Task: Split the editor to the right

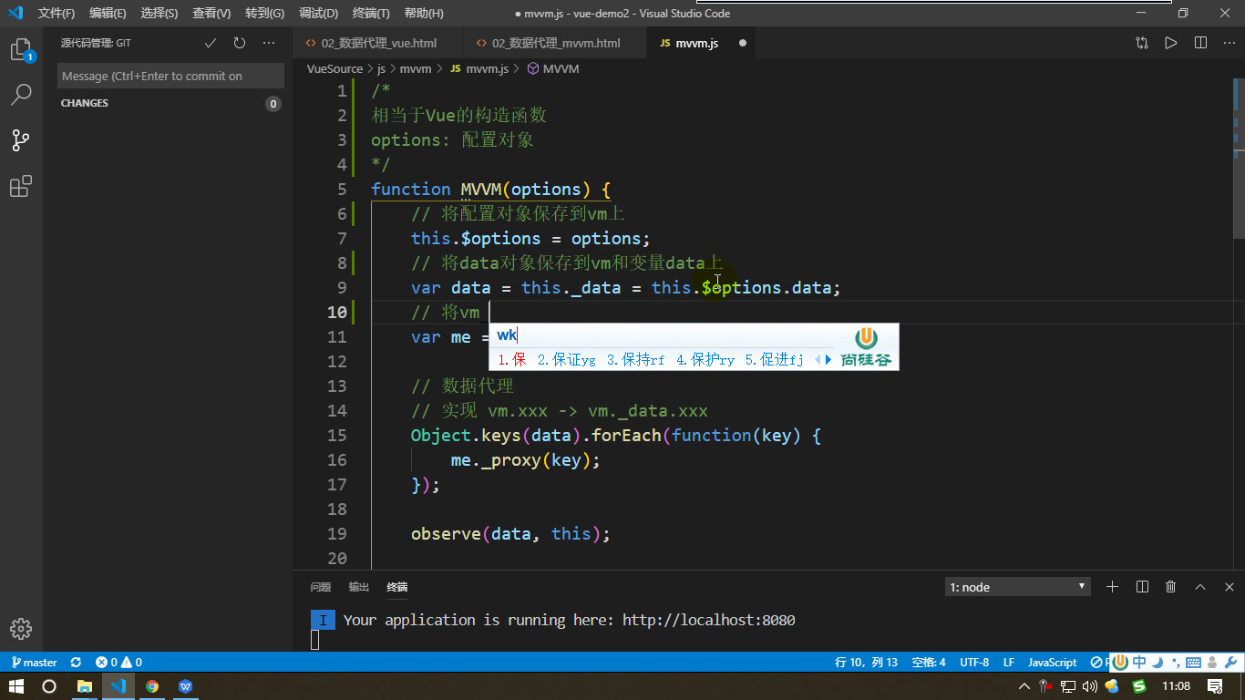Action: (x=1200, y=43)
